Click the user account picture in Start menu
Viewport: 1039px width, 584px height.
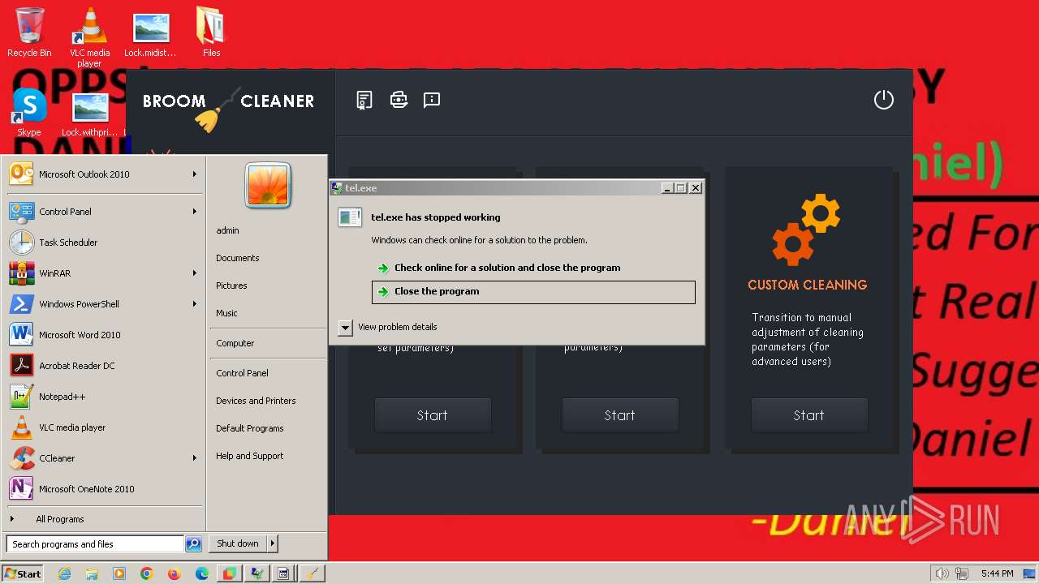coord(268,186)
